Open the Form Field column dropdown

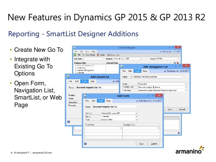coord(121,128)
